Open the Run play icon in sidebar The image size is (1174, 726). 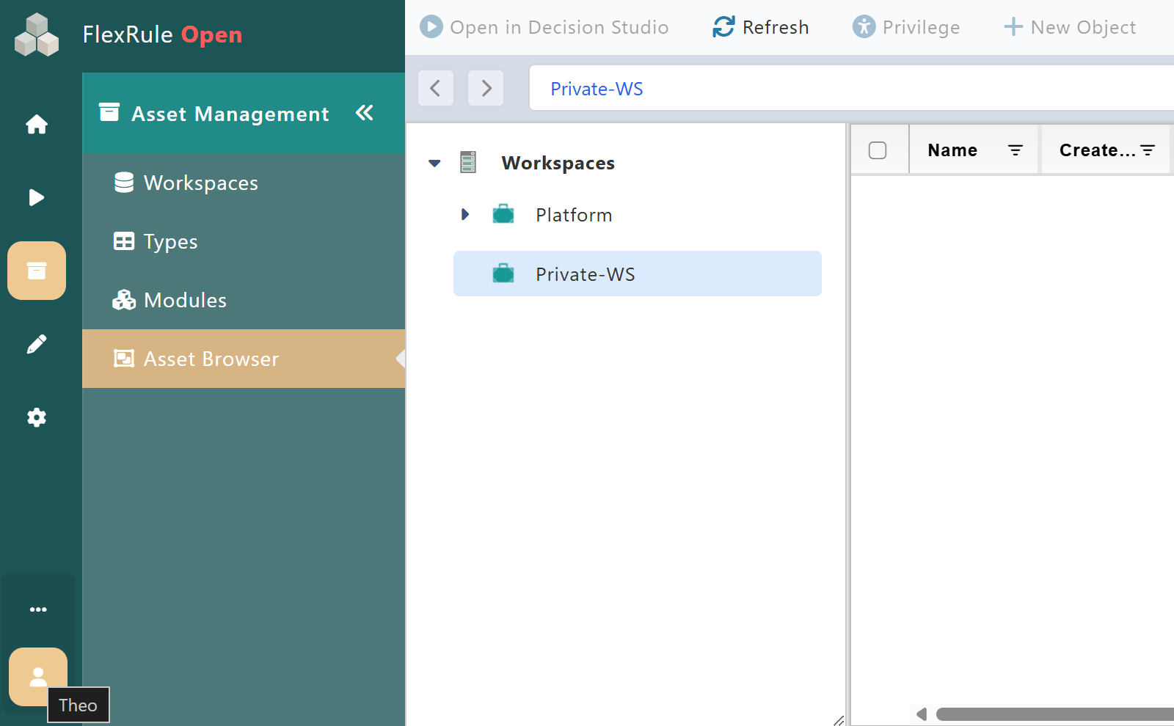pos(37,197)
